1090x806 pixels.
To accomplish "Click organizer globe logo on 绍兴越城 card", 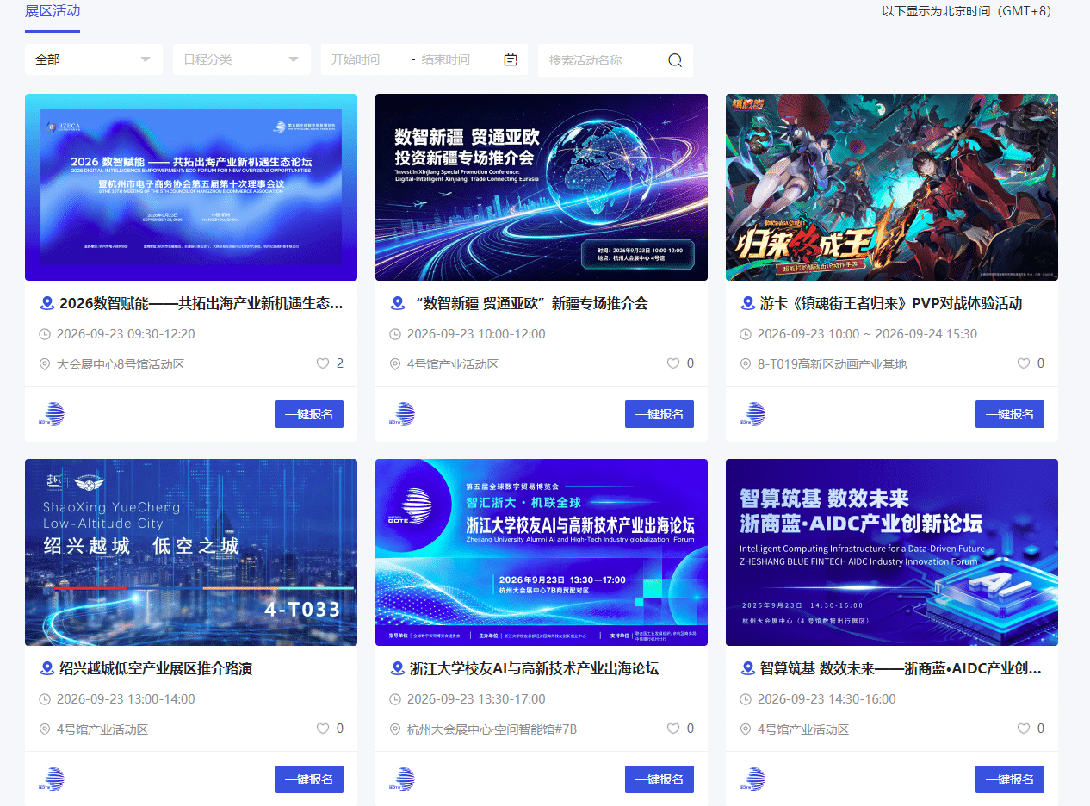I will 52,779.
